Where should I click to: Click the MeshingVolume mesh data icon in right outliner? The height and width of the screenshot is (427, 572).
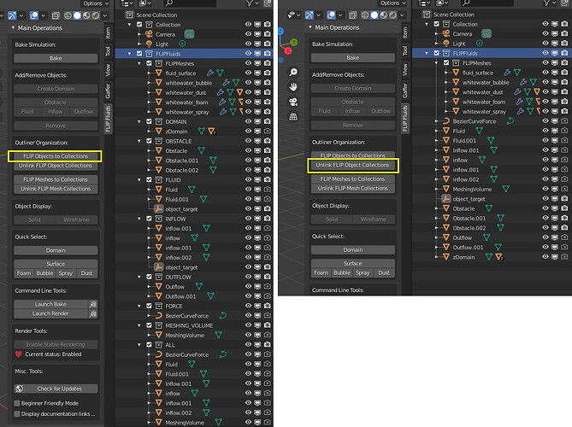point(505,189)
